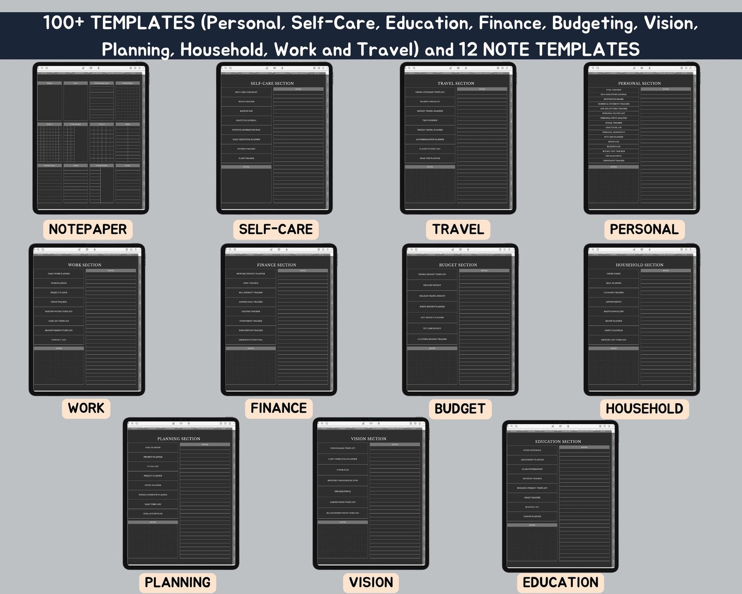
Task: Click the HOUSEHOLD label badge
Action: tap(644, 408)
